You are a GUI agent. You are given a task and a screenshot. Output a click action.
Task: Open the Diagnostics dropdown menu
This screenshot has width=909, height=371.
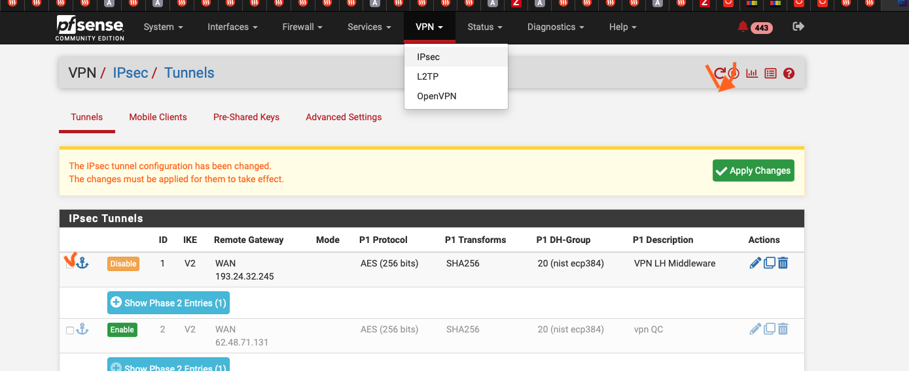pyautogui.click(x=556, y=27)
